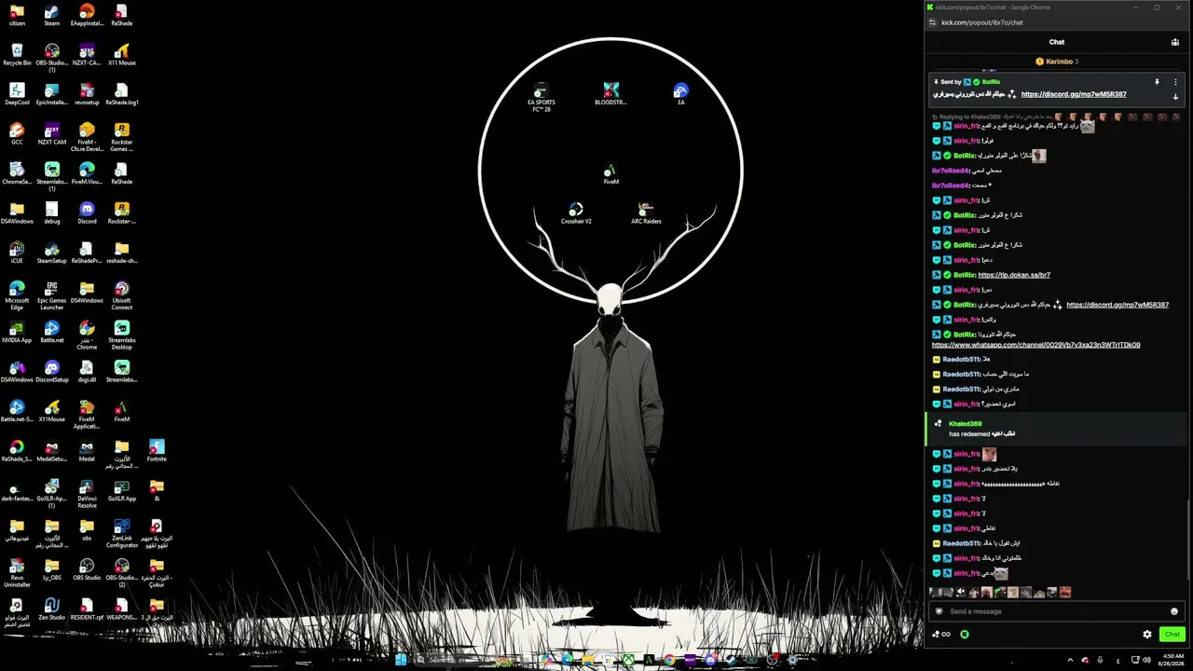Click in the Send a message field

[1057, 611]
